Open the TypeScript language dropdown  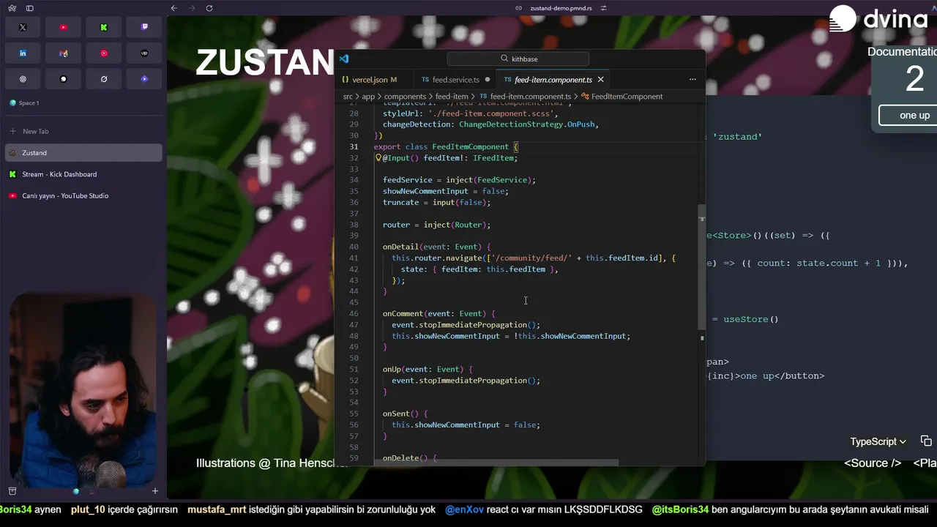[878, 441]
